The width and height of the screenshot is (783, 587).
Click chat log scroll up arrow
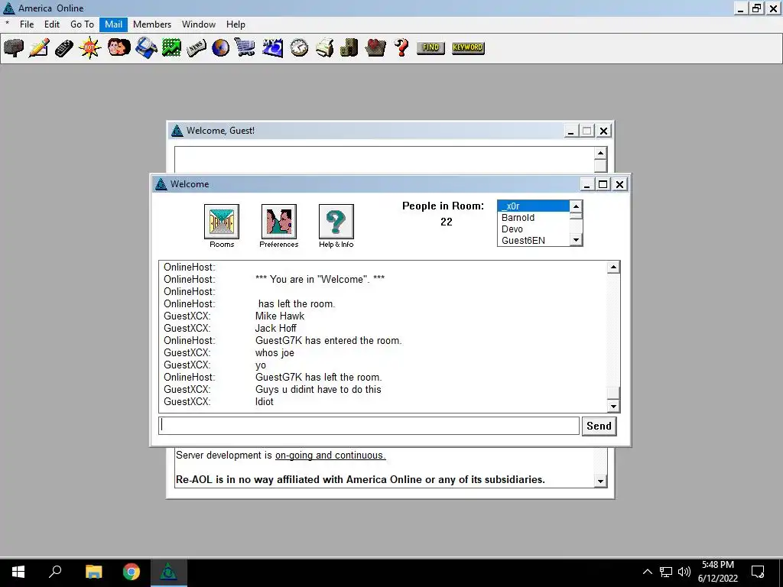pyautogui.click(x=613, y=267)
